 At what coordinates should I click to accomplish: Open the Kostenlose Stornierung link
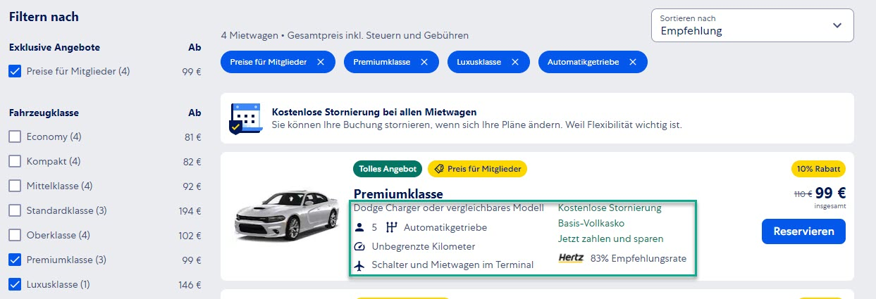pos(610,208)
